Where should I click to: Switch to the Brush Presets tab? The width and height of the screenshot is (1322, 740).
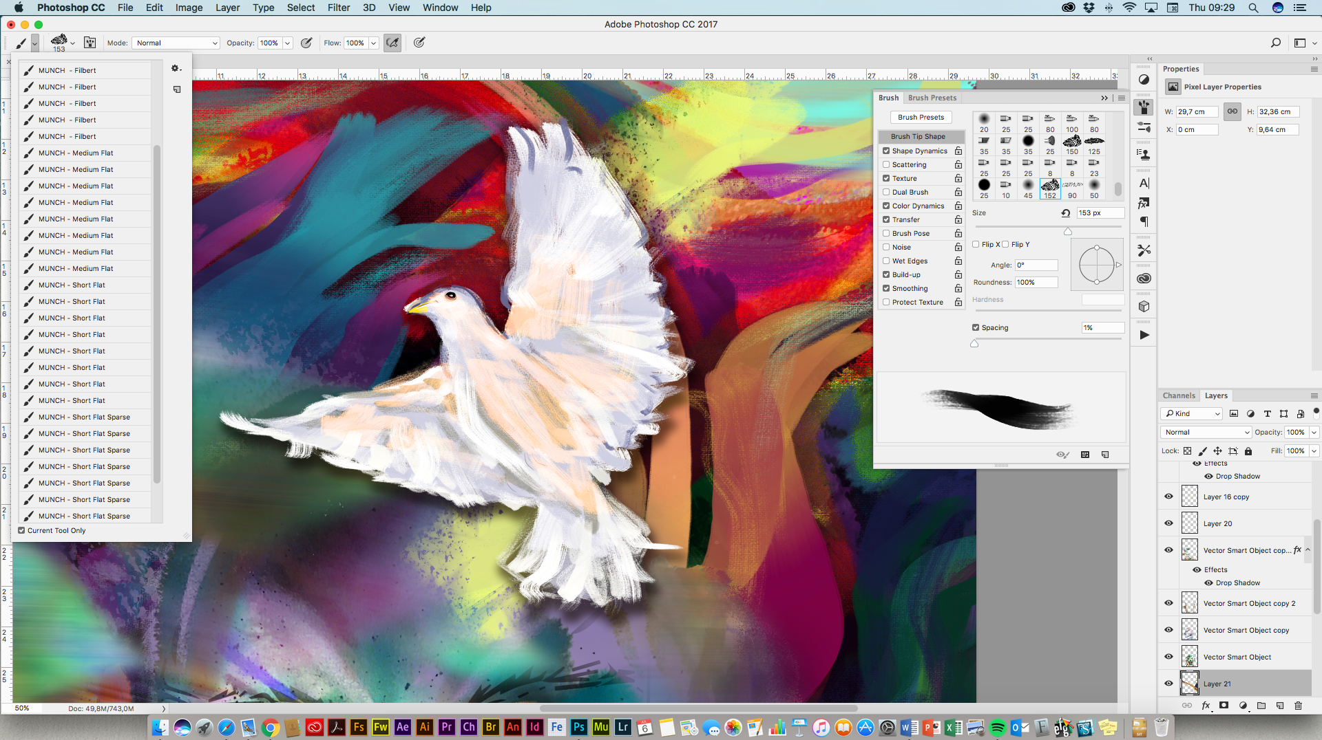tap(932, 98)
